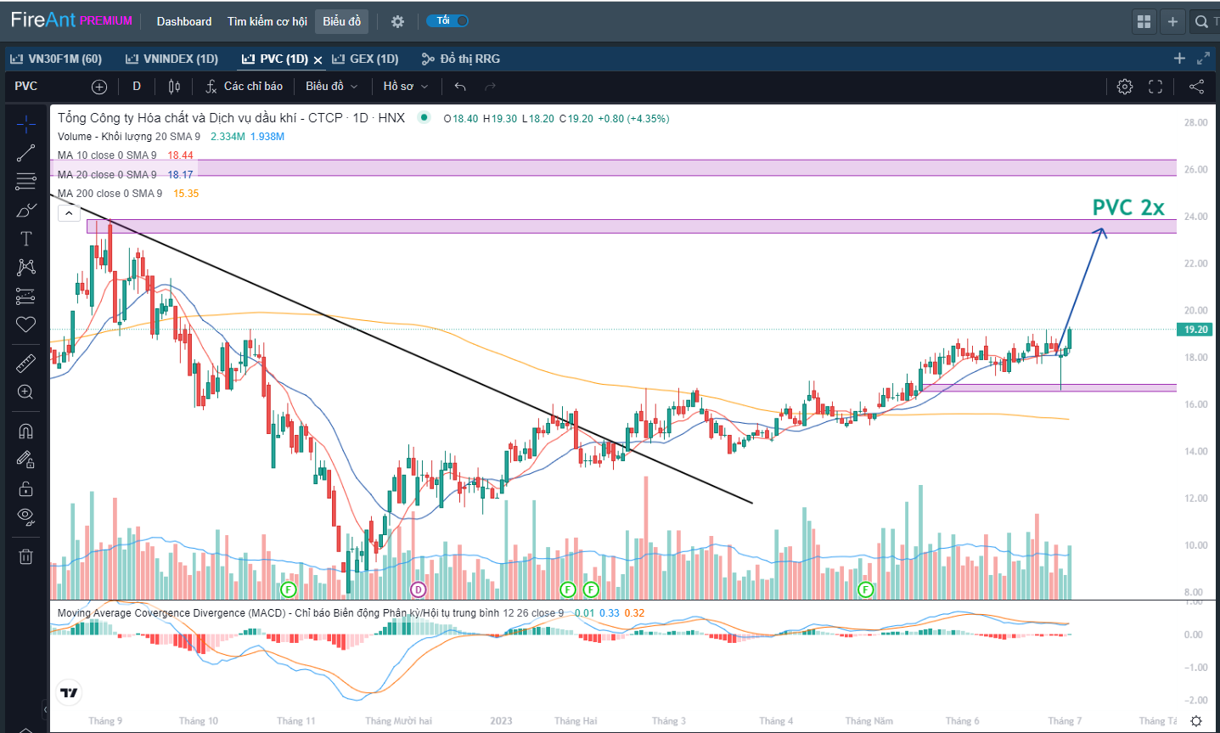Open the top settings gear beside Biểu đồ
Viewport: 1220px width, 733px height.
[x=397, y=21]
